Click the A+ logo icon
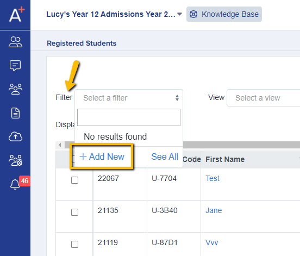This screenshot has height=256, width=300. 17,14
